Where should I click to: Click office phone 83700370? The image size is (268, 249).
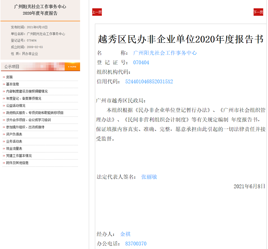click(x=136, y=244)
